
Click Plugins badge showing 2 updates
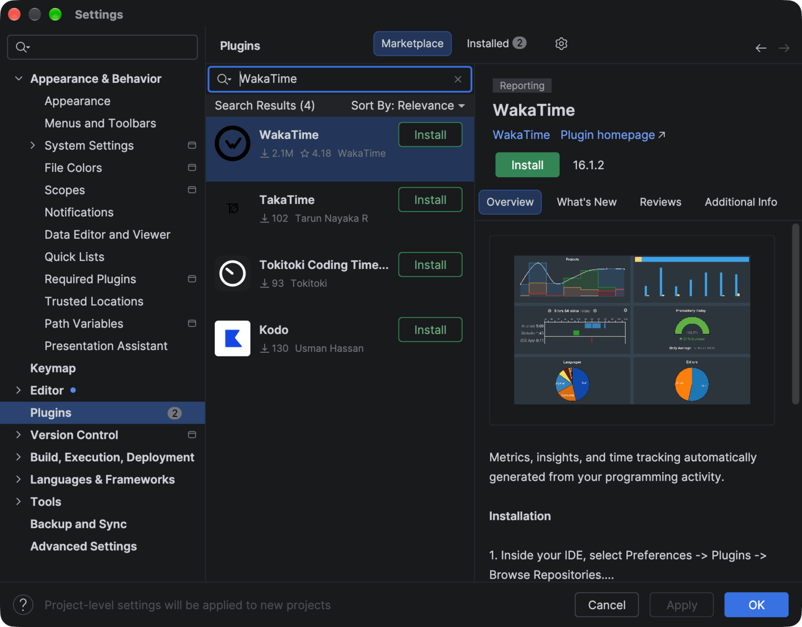[x=175, y=413]
